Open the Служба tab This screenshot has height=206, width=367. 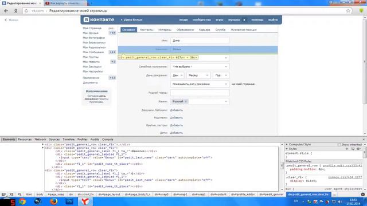[x=220, y=30]
